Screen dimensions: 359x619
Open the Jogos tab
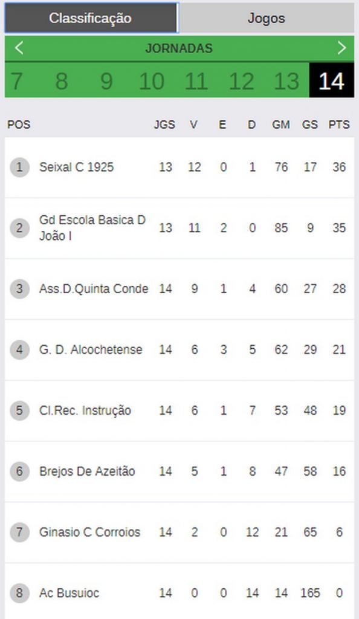coord(267,18)
